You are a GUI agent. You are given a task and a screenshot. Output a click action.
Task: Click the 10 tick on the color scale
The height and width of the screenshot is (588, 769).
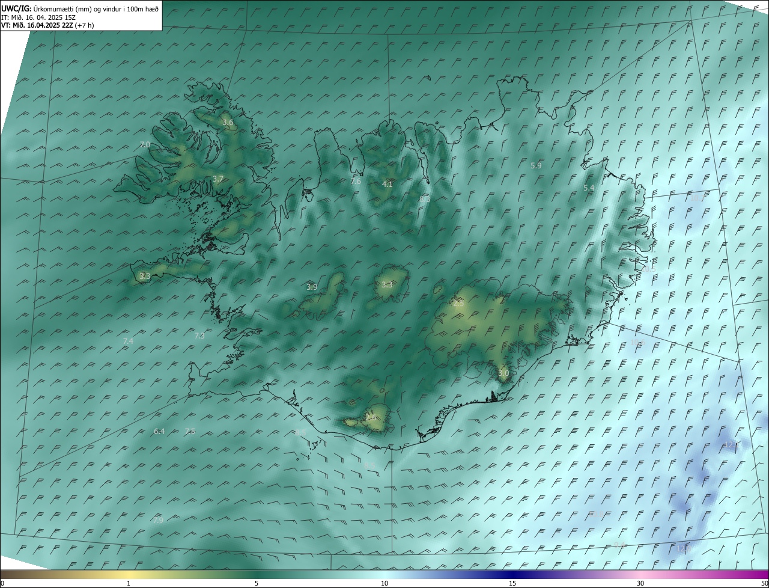click(384, 584)
